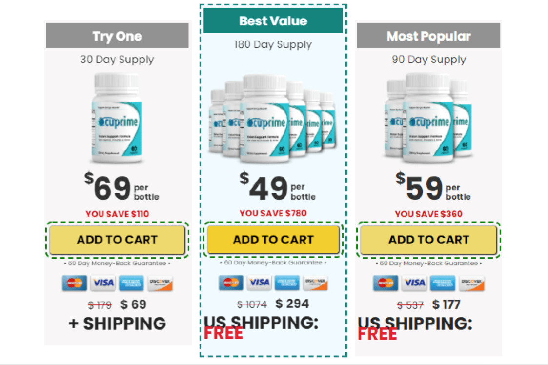Click the Discover card icon under 30 Day Supply
Viewport: 548px width, 365px height.
pos(160,283)
